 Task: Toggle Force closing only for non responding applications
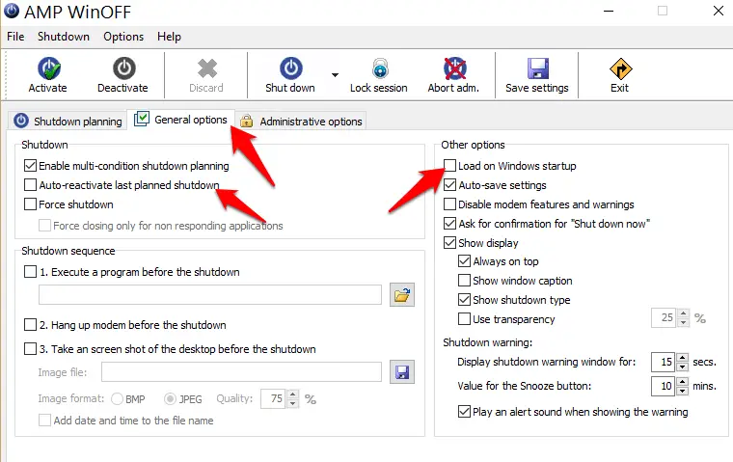[45, 226]
